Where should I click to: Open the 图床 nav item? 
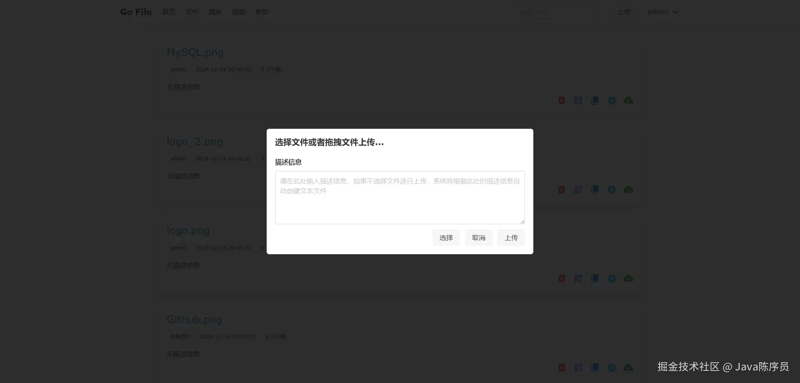coord(215,12)
